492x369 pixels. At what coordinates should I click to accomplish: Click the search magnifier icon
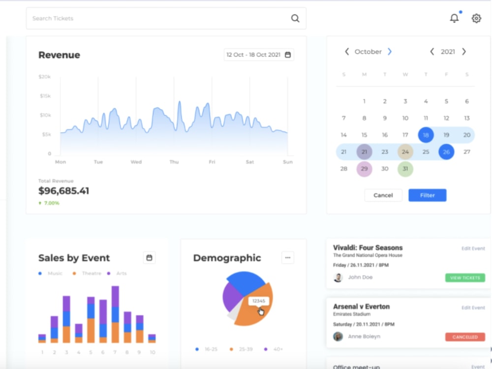click(295, 18)
